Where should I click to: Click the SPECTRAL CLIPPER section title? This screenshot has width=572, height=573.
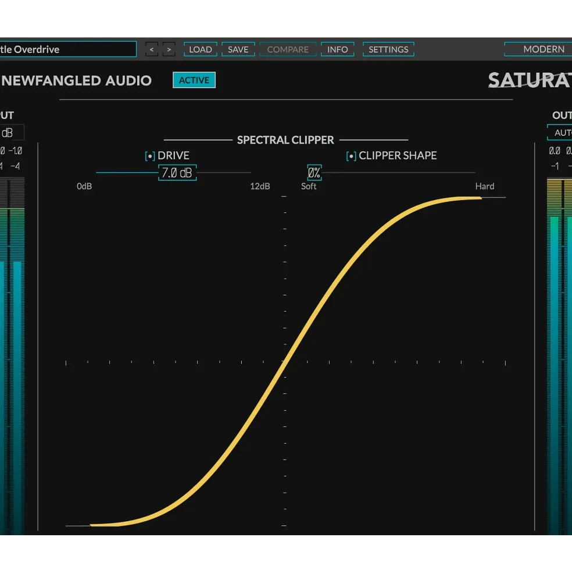285,140
